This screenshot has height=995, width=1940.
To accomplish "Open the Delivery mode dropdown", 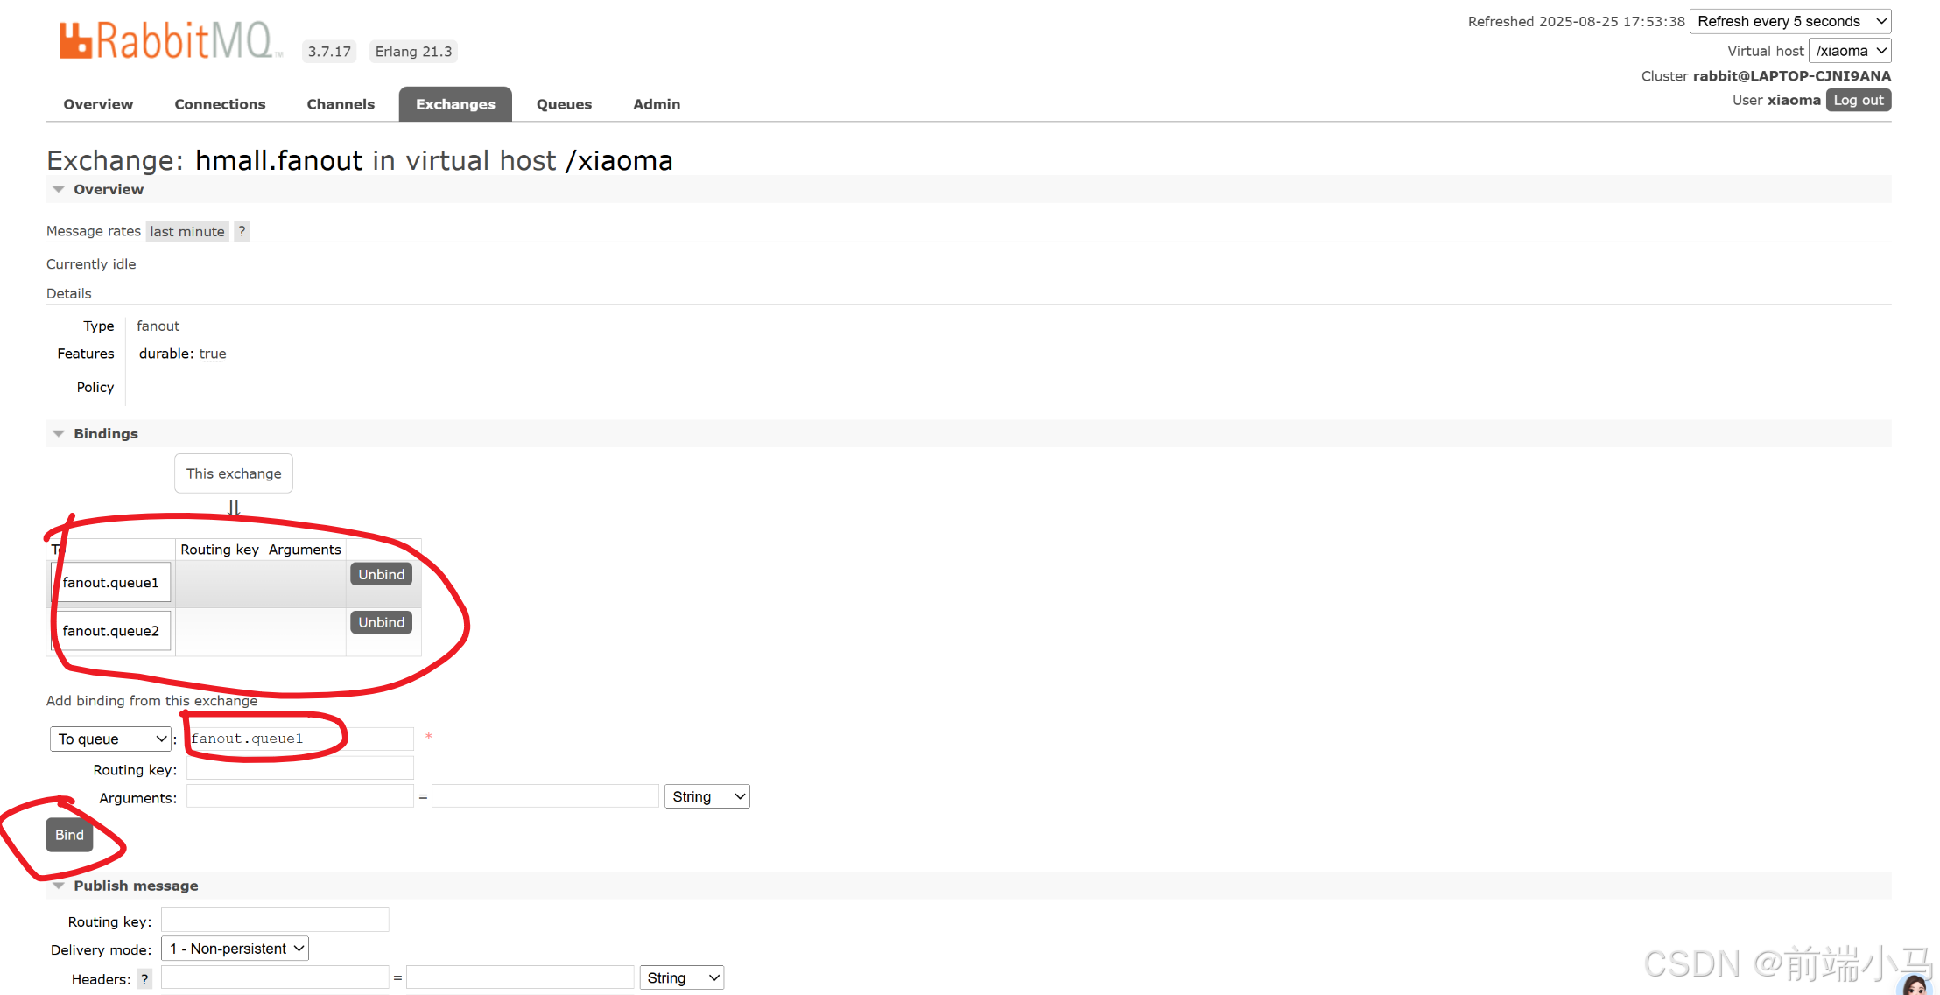I will pyautogui.click(x=235, y=949).
